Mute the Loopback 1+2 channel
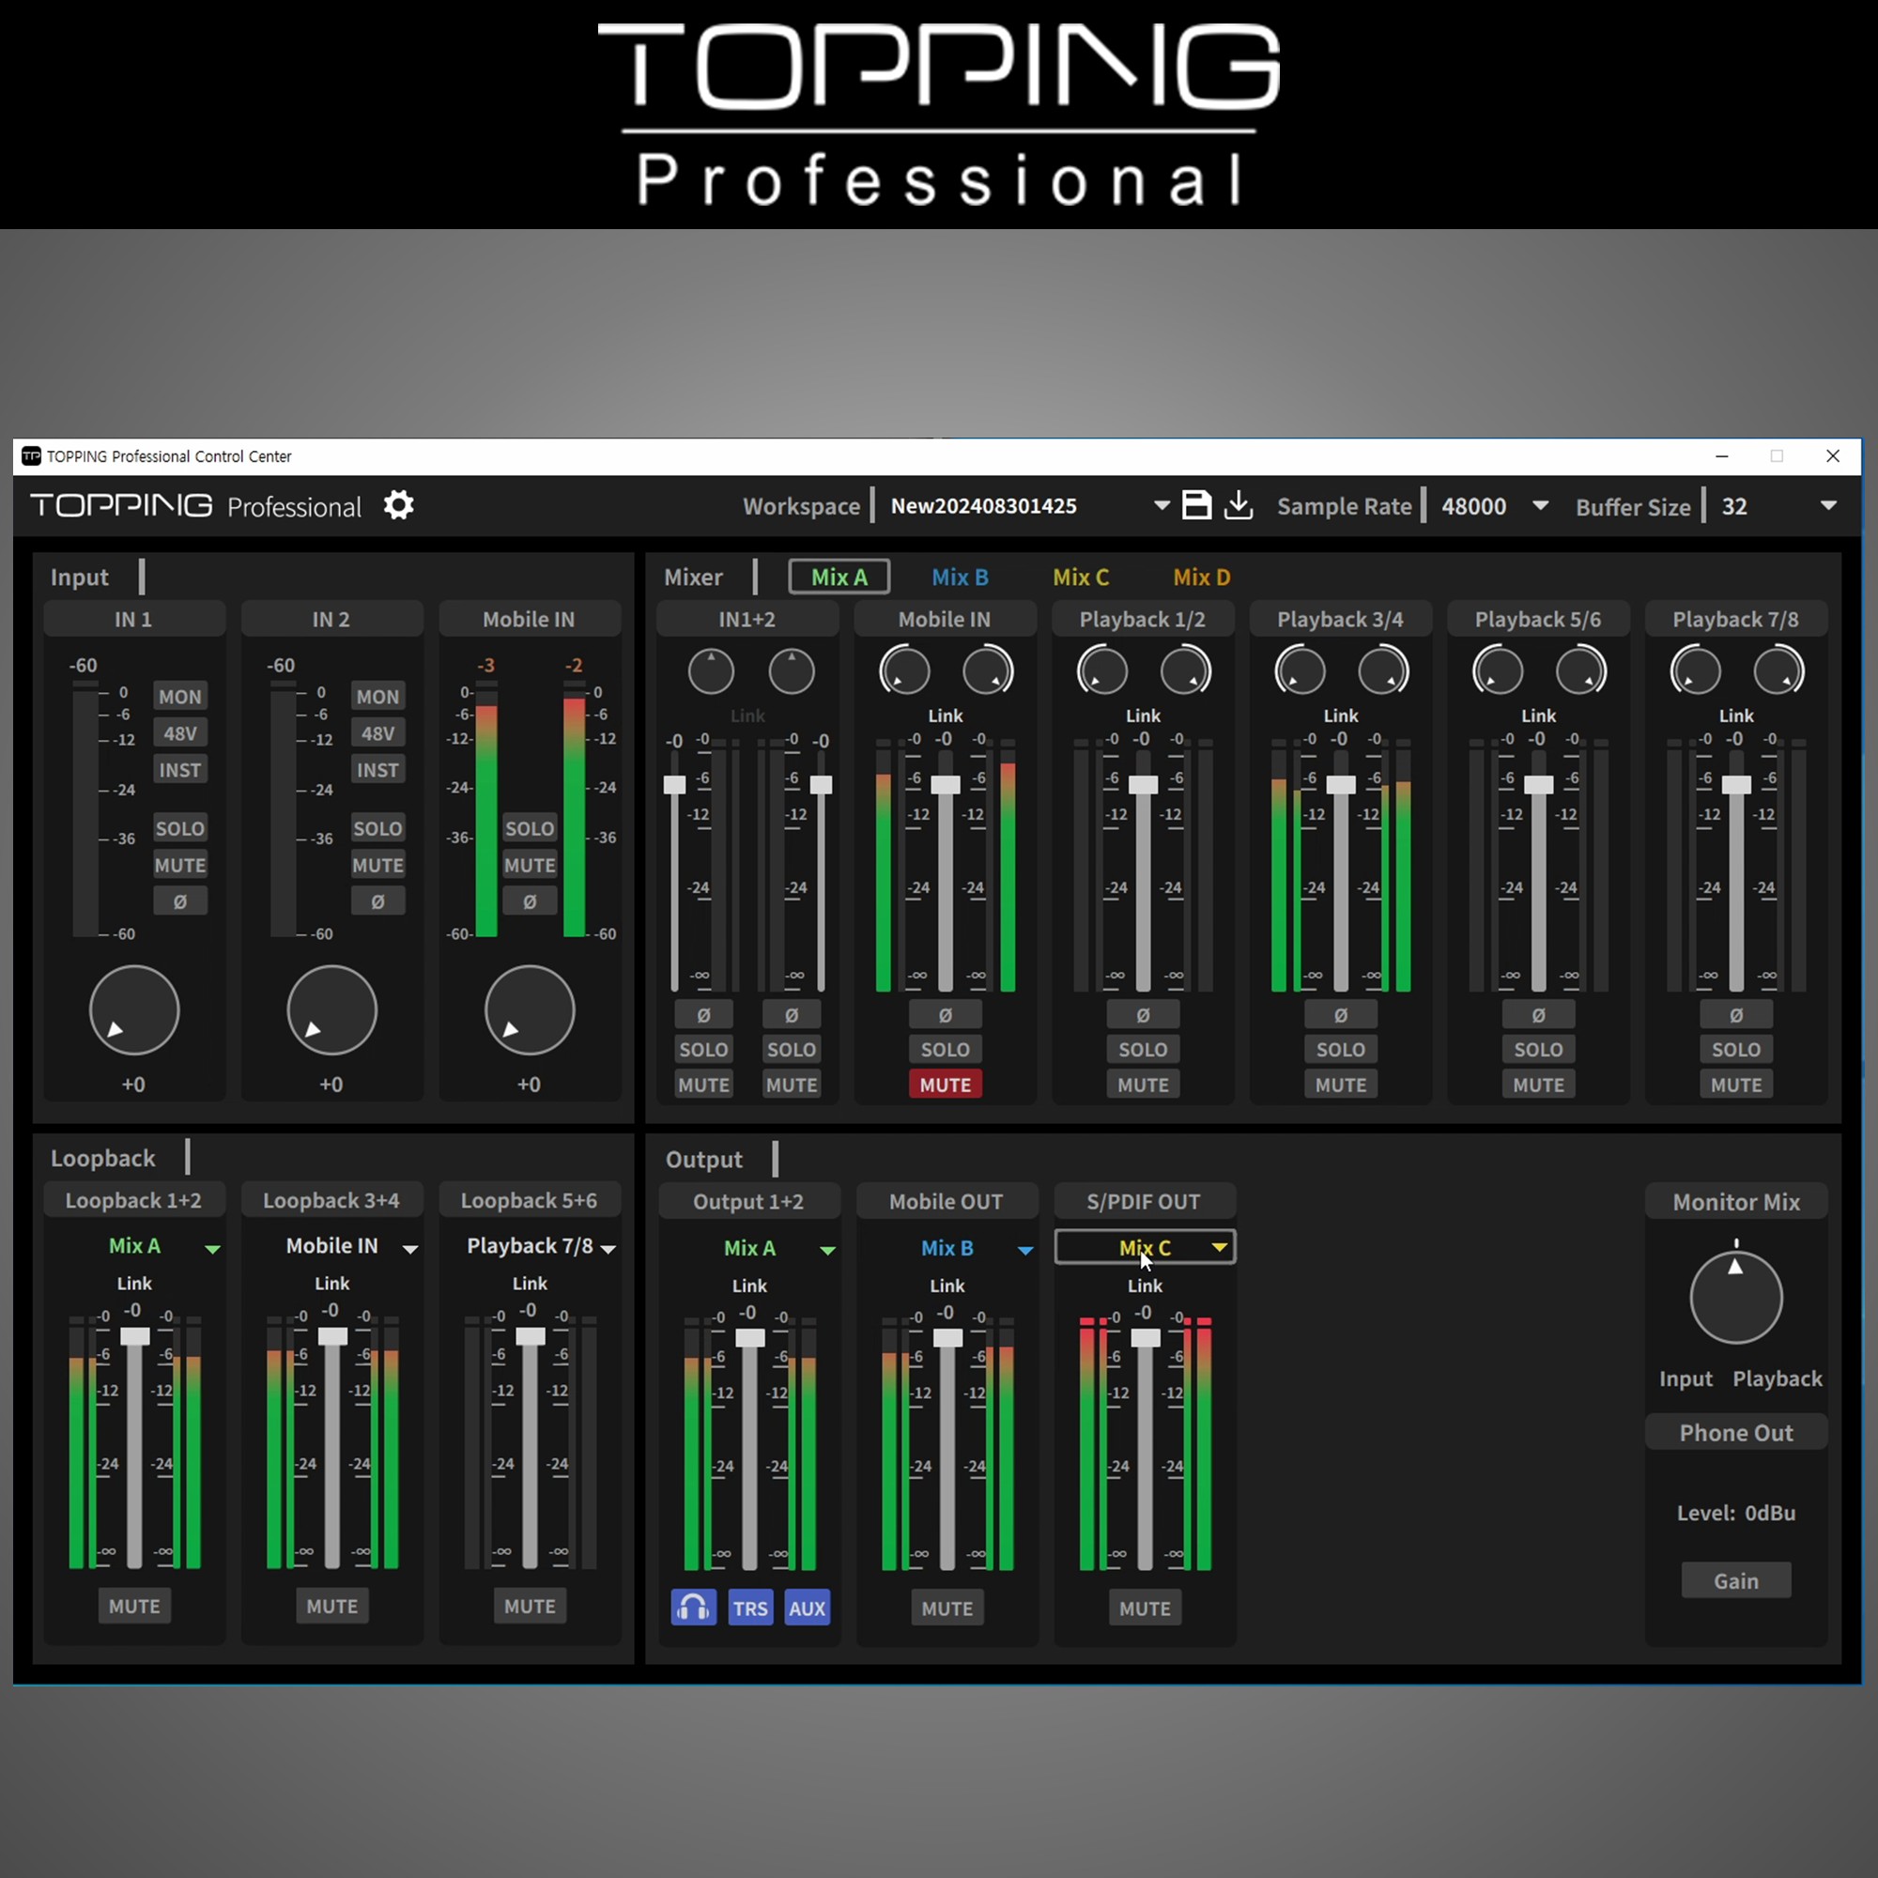The image size is (1878, 1878). [134, 1606]
